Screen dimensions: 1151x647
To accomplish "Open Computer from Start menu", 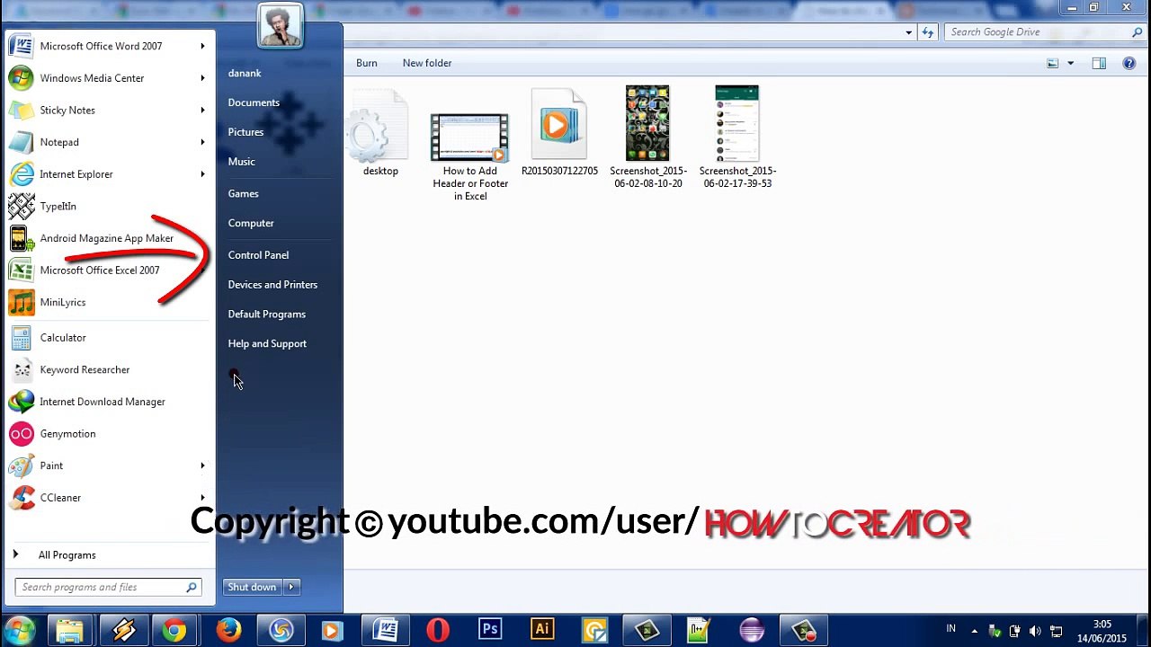I will (251, 223).
